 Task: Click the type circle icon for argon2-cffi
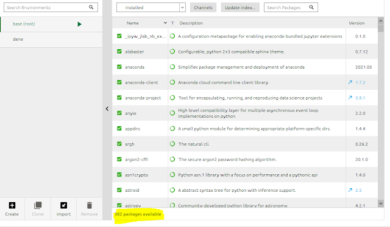coord(172,159)
